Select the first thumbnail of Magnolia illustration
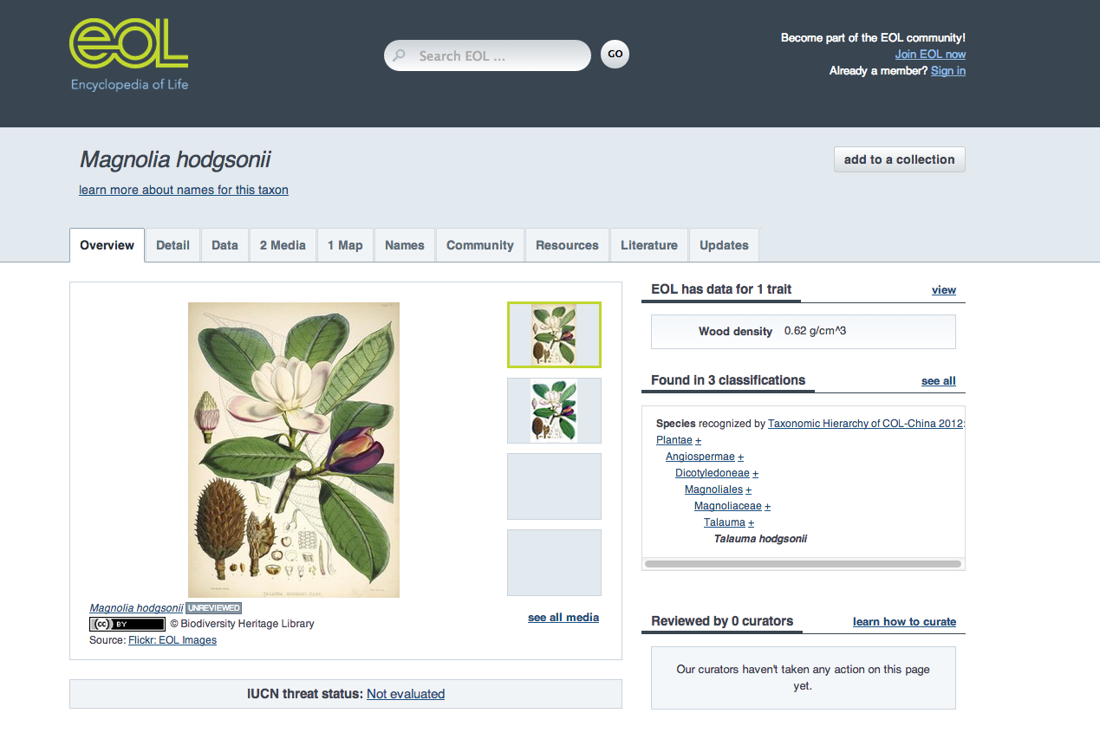This screenshot has height=739, width=1100. click(x=554, y=334)
